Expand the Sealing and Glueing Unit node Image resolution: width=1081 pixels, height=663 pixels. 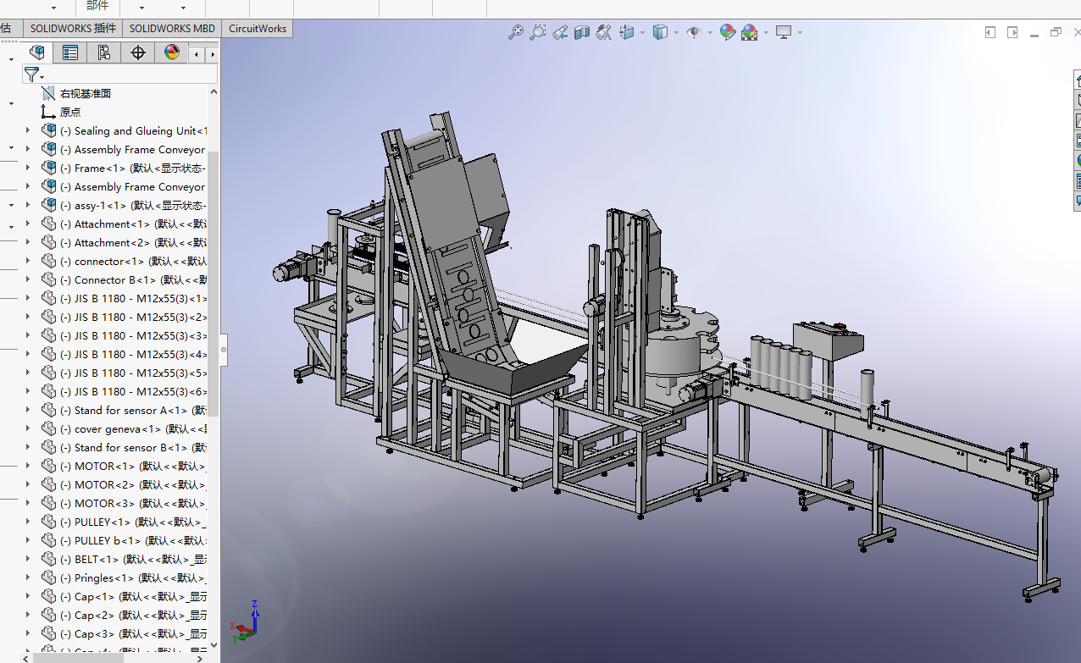[x=28, y=130]
